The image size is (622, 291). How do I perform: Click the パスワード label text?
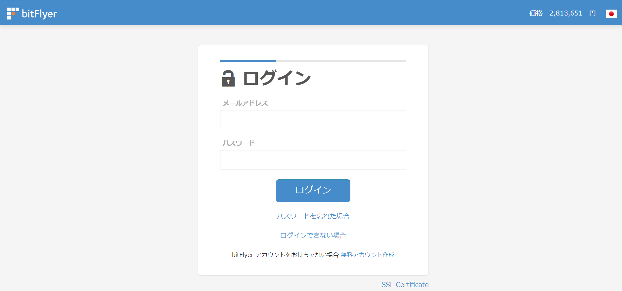[239, 143]
